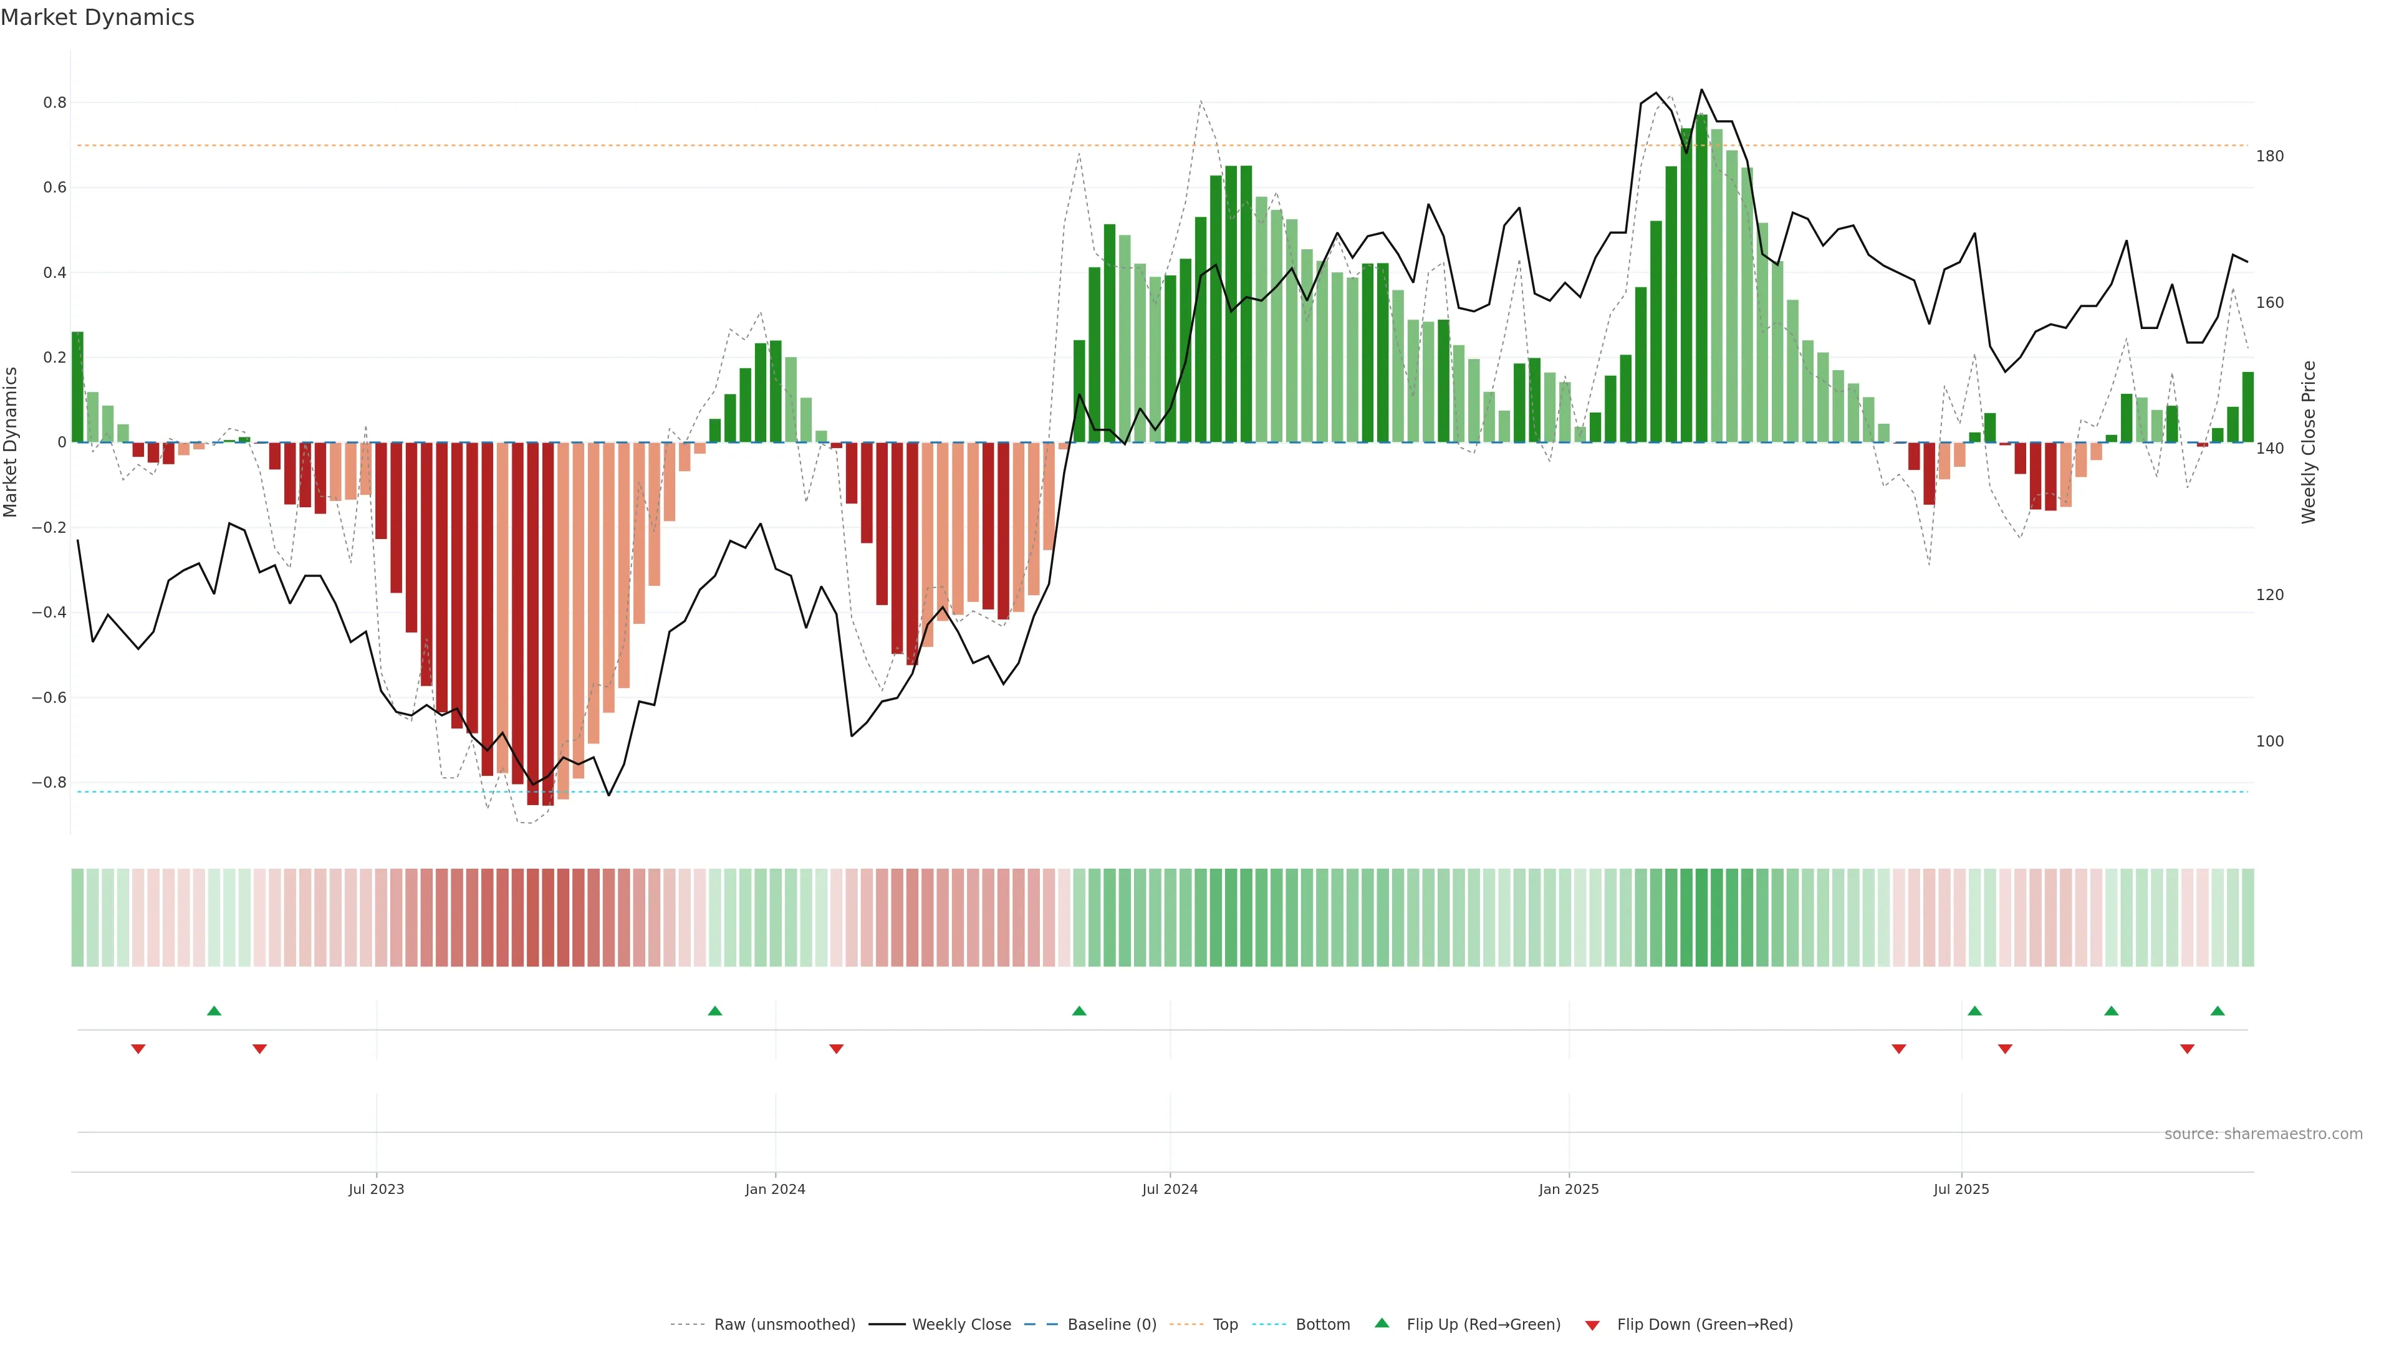
Task: Click the Top legend entry
Action: [1225, 1325]
